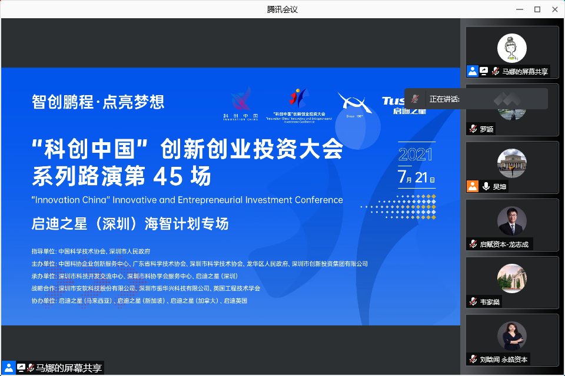The height and width of the screenshot is (376, 565).
Task: Click the screen-share icon in the bottom-left share bar
Action: (21, 368)
